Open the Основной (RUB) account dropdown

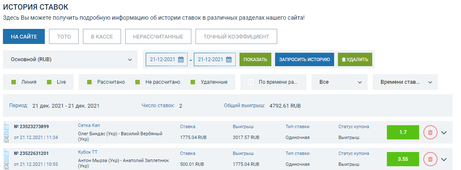click(x=70, y=59)
